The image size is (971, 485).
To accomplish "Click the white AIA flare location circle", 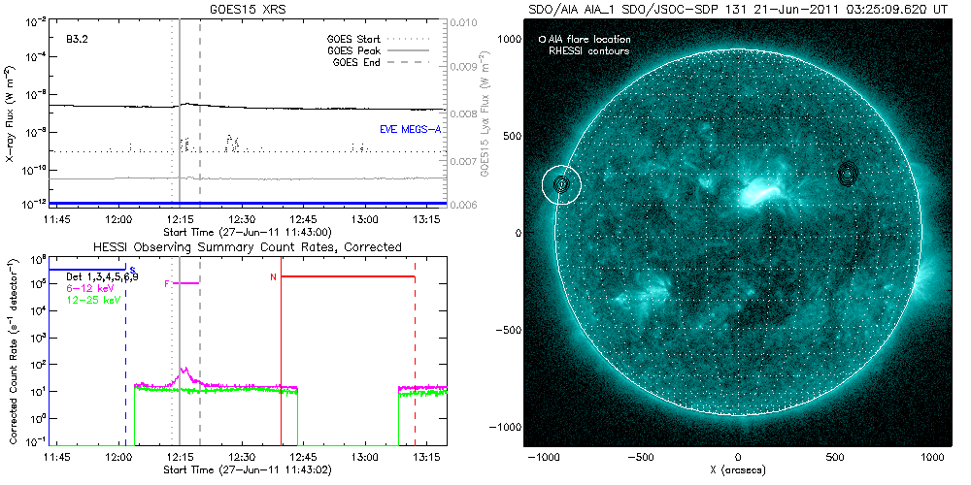I will (561, 184).
